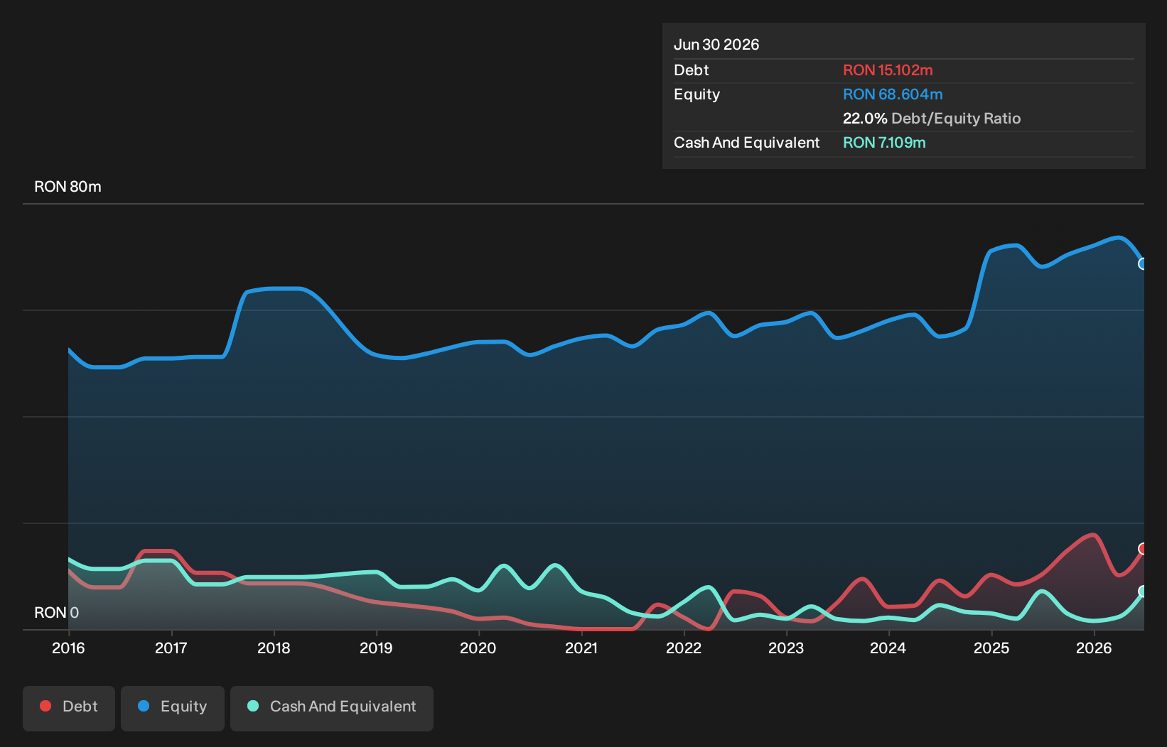
Task: Click the 2018 x-axis label
Action: point(274,648)
